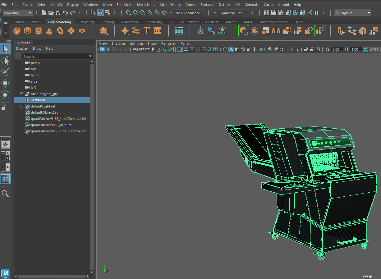381x279 pixels.
Task: Select the polygon Type text tool
Action: [x=147, y=31]
